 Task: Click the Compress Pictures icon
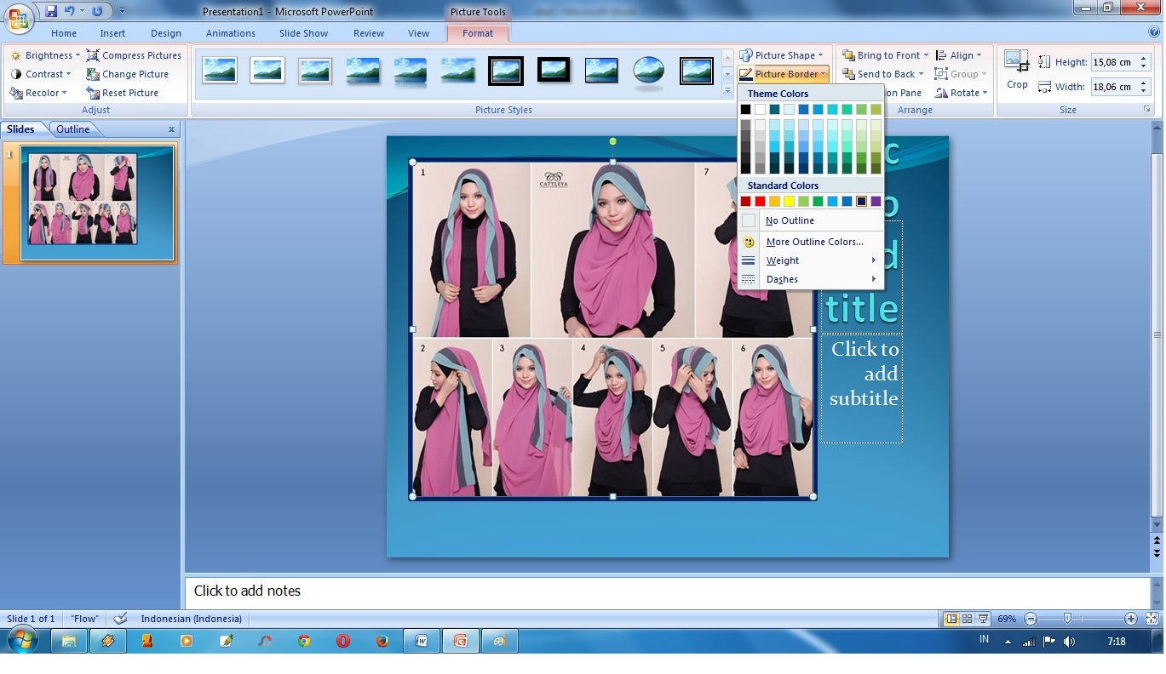click(x=91, y=54)
